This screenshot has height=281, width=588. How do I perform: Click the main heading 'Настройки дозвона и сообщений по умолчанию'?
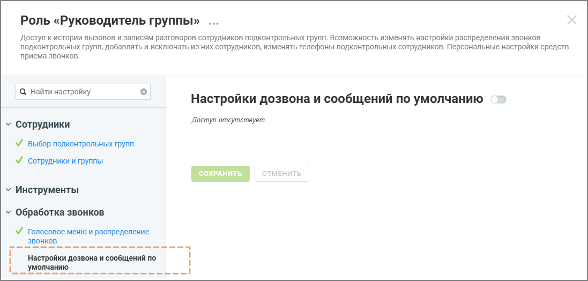(337, 99)
